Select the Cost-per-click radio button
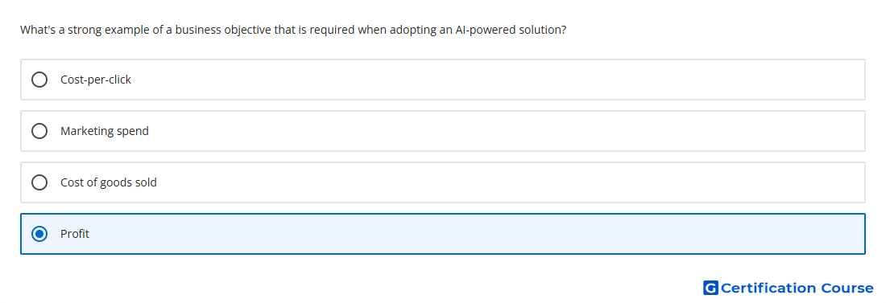Screen dimensions: 886x303 coord(39,80)
